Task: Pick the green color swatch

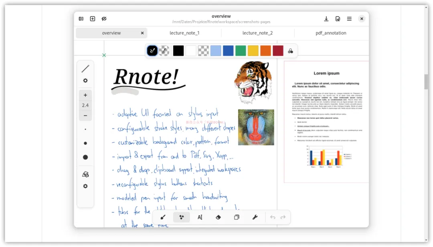Action: (241, 51)
